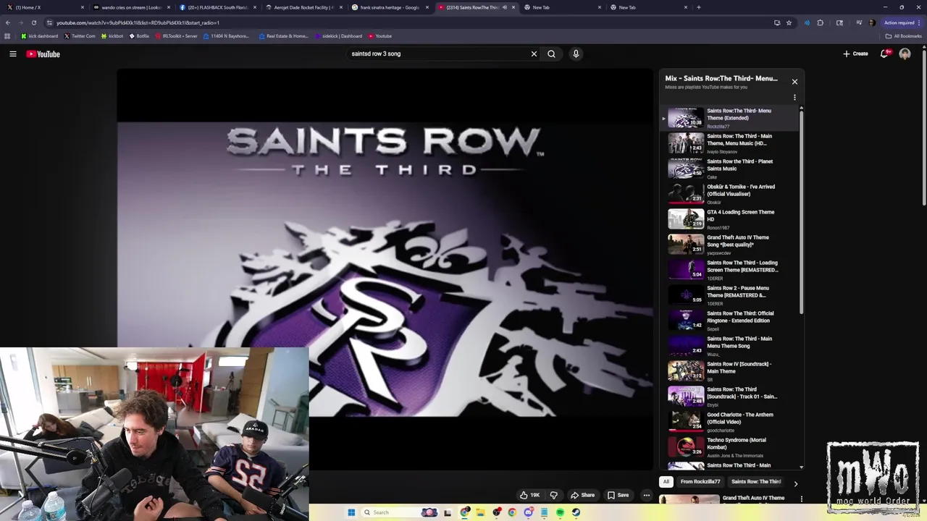Open a new browser tab with plus
Image resolution: width=927 pixels, height=521 pixels.
coord(698,7)
